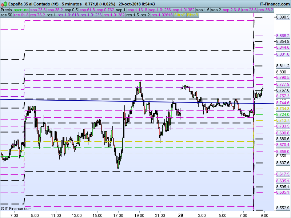Click the IT-Finance.com link in the title bar
This screenshot has height=218, width=291.
point(274,4)
